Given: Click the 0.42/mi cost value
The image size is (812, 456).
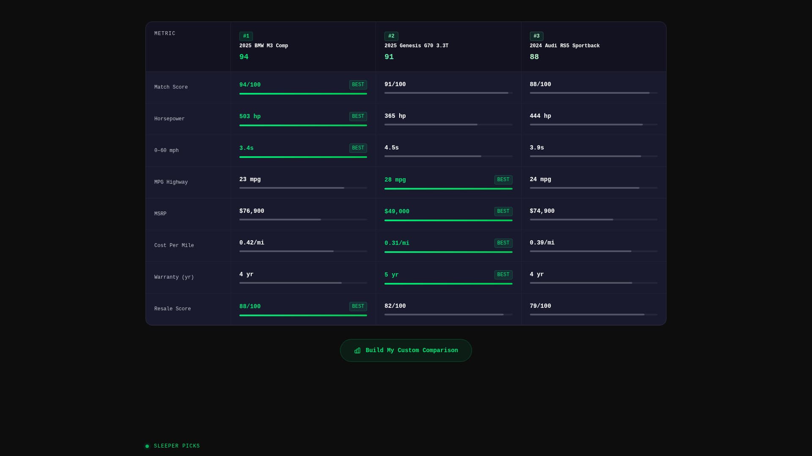Looking at the screenshot, I should point(252,243).
